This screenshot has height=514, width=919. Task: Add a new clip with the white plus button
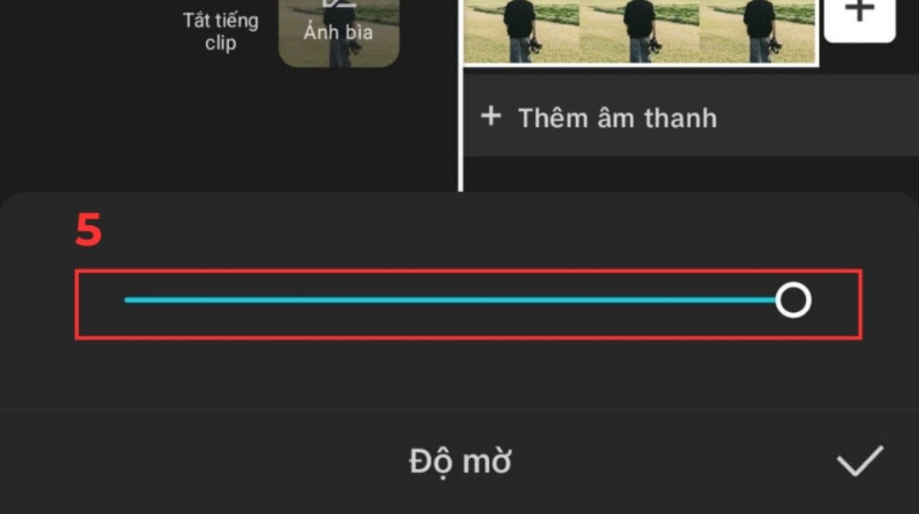pos(859,16)
